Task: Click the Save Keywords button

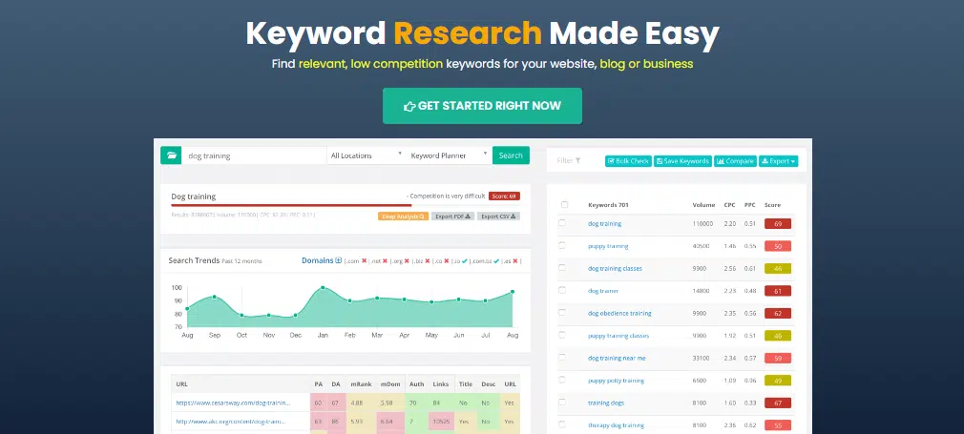Action: pos(682,161)
